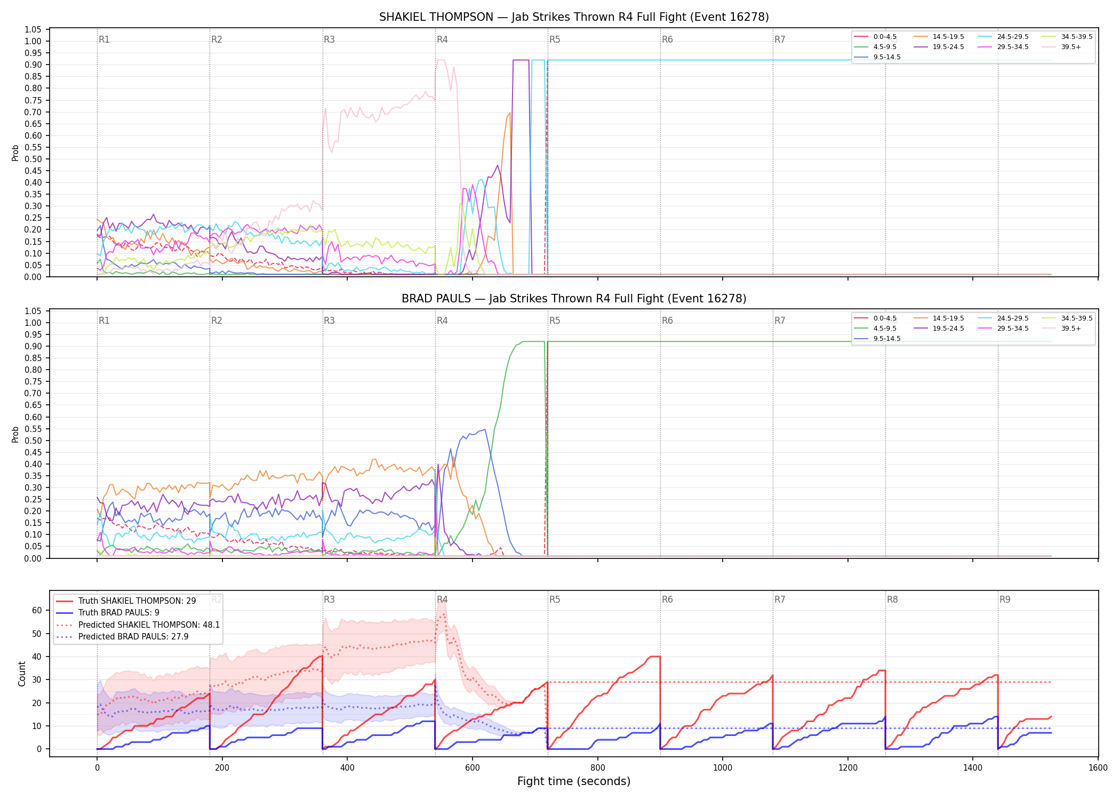Image resolution: width=1120 pixels, height=800 pixels.
Task: Click the '60' tick on the Count axis
Action: click(x=37, y=610)
